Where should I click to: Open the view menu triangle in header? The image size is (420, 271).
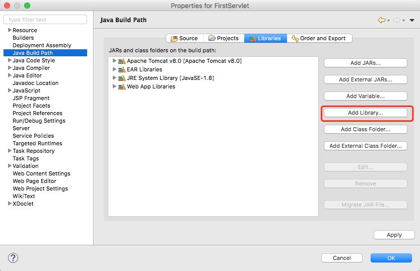[x=412, y=20]
